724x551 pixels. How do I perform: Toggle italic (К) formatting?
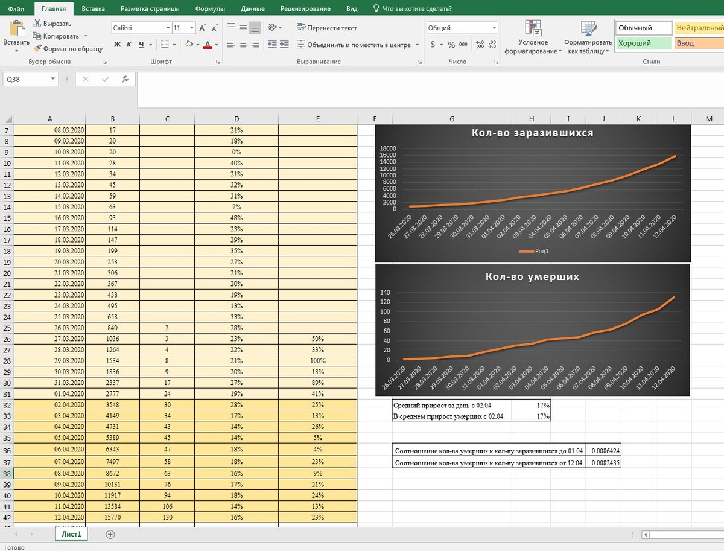point(129,44)
